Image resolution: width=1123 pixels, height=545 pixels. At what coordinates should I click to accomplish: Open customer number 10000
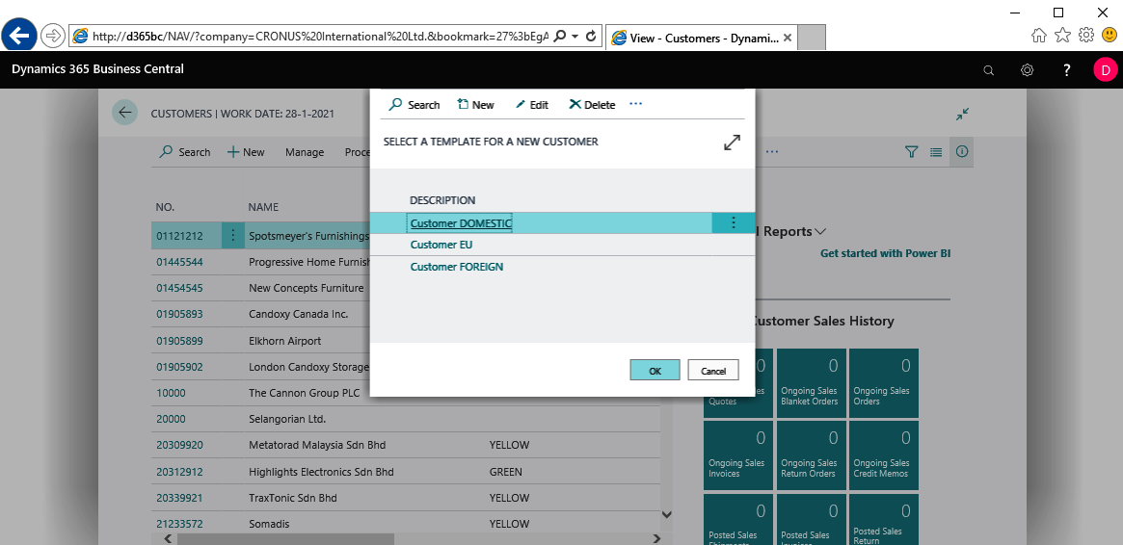click(171, 393)
